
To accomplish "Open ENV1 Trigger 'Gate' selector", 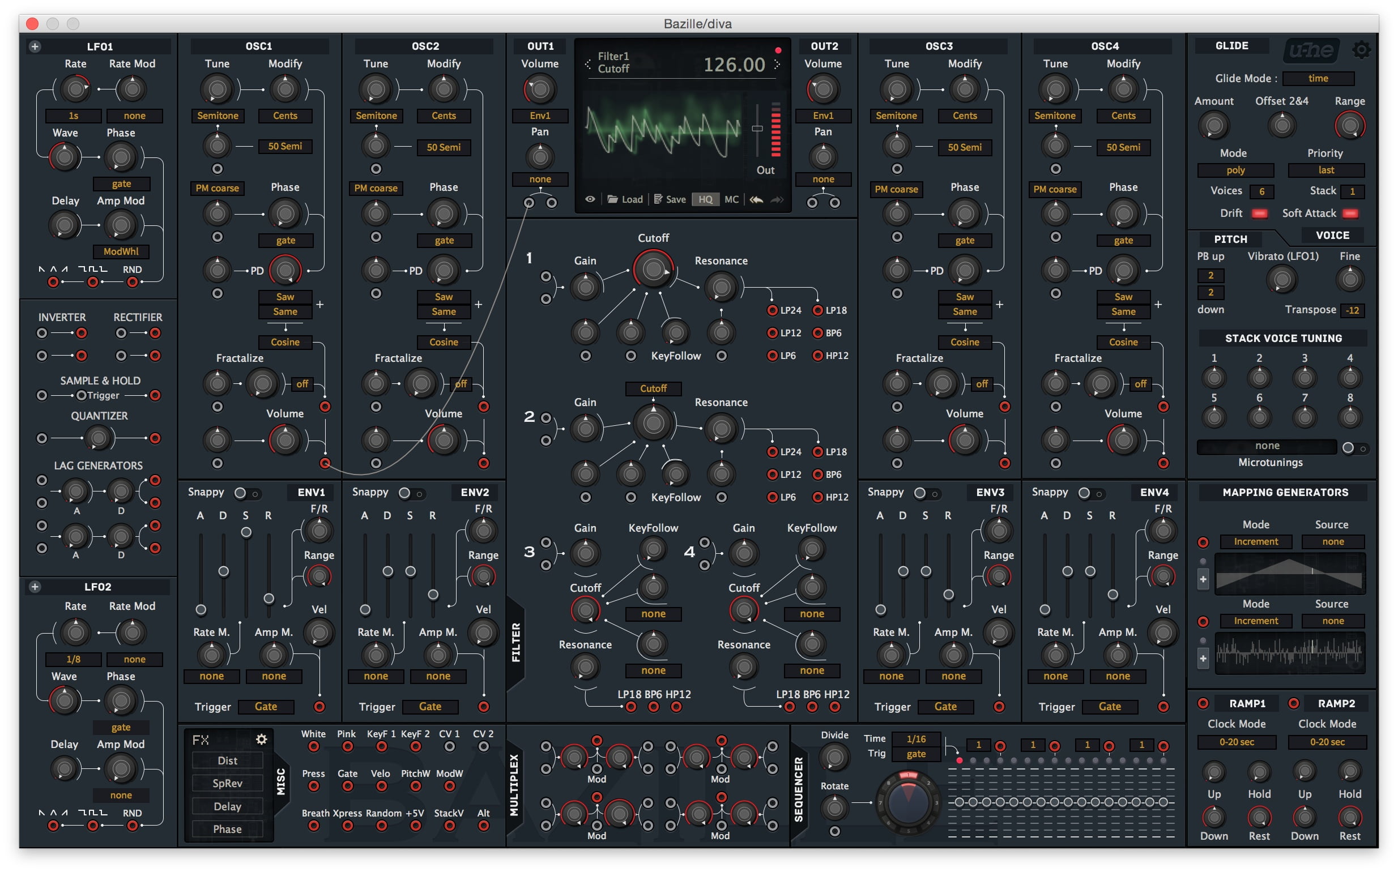I will click(266, 707).
